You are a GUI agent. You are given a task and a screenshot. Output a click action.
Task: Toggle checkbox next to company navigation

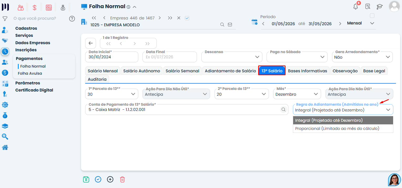pos(187,18)
